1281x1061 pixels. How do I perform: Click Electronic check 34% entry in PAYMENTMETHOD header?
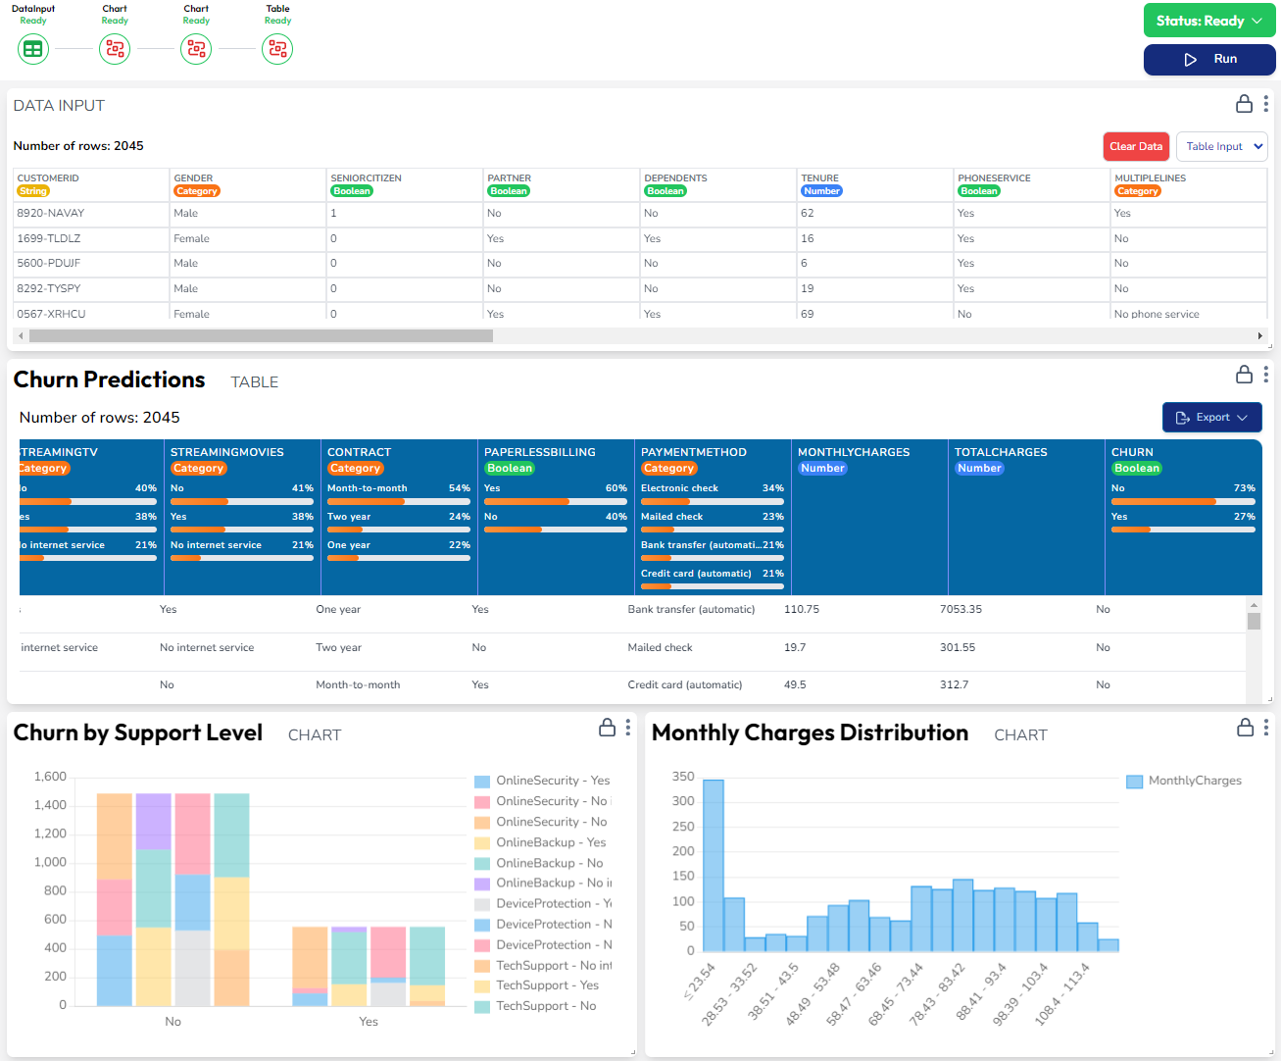713,493
